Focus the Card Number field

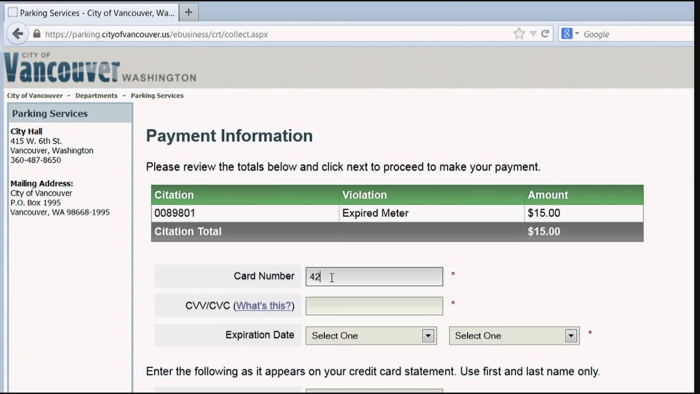(374, 276)
